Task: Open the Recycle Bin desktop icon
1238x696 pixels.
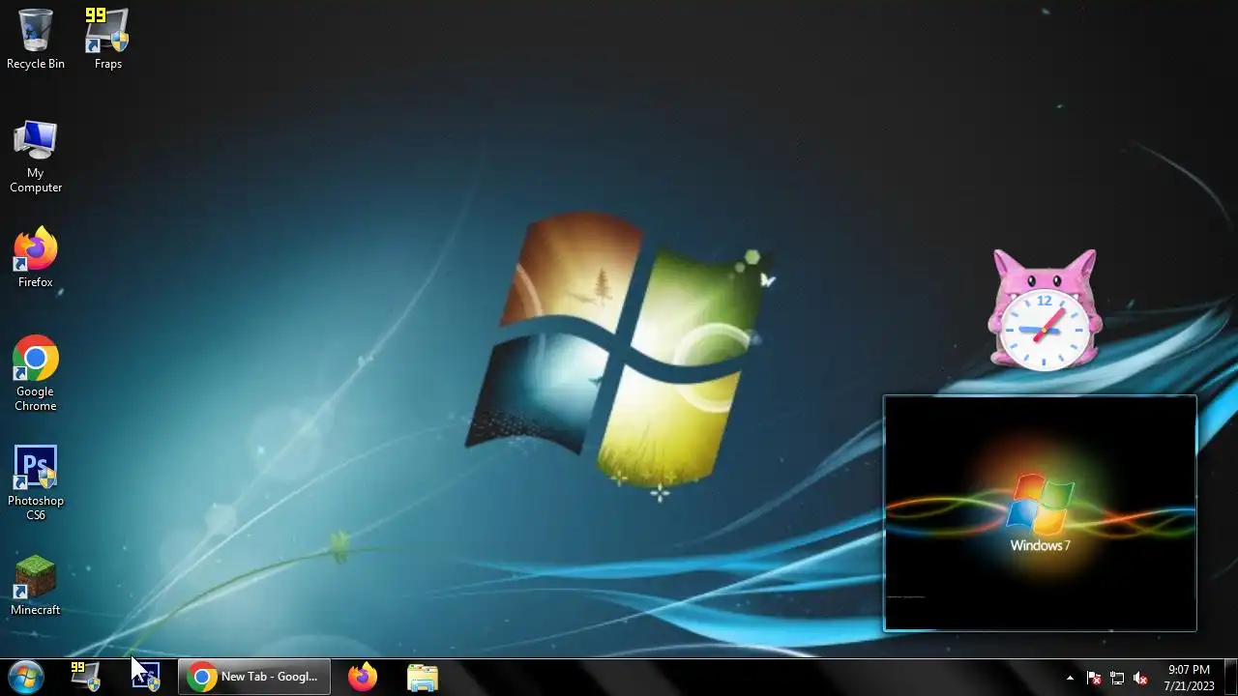Action: pyautogui.click(x=36, y=39)
